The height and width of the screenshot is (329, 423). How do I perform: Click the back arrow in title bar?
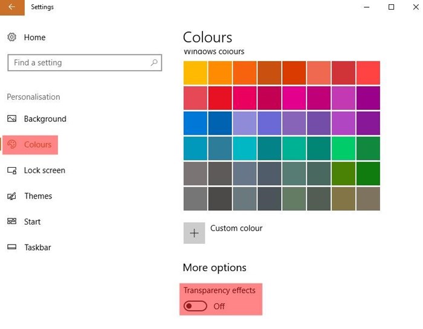point(12,7)
